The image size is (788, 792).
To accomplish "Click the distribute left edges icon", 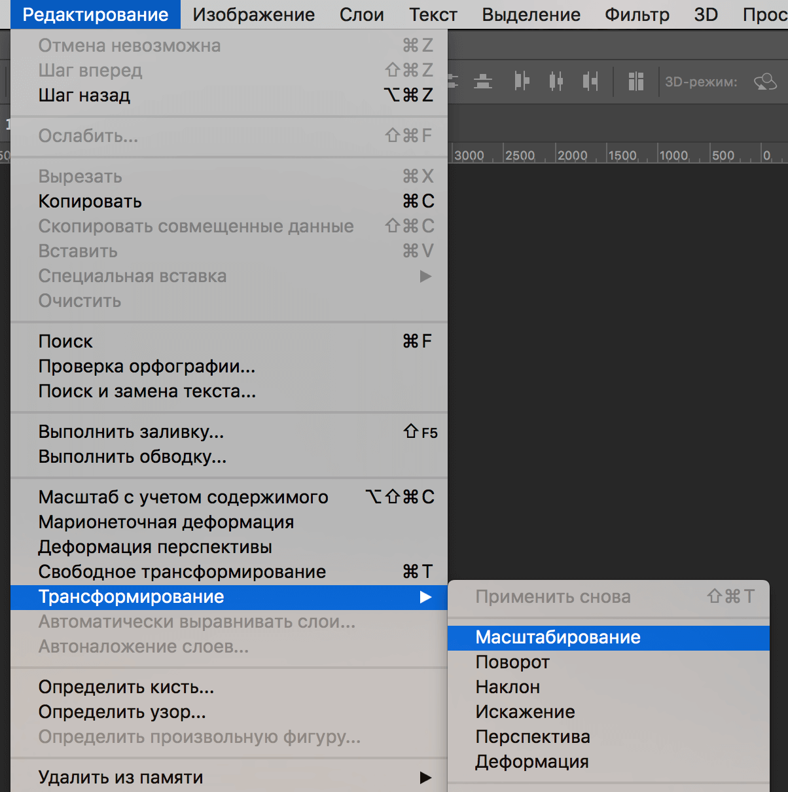I will [522, 81].
